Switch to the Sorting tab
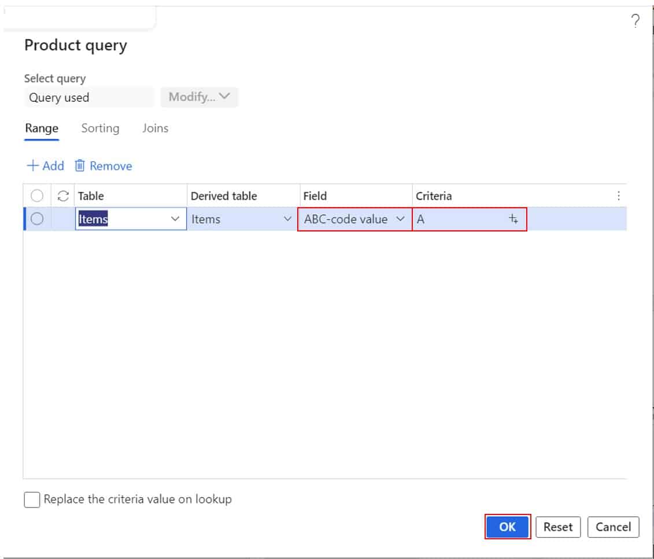Image resolution: width=654 pixels, height=559 pixels. 100,128
